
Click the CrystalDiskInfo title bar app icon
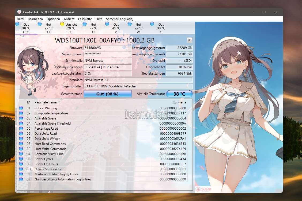click(19, 12)
